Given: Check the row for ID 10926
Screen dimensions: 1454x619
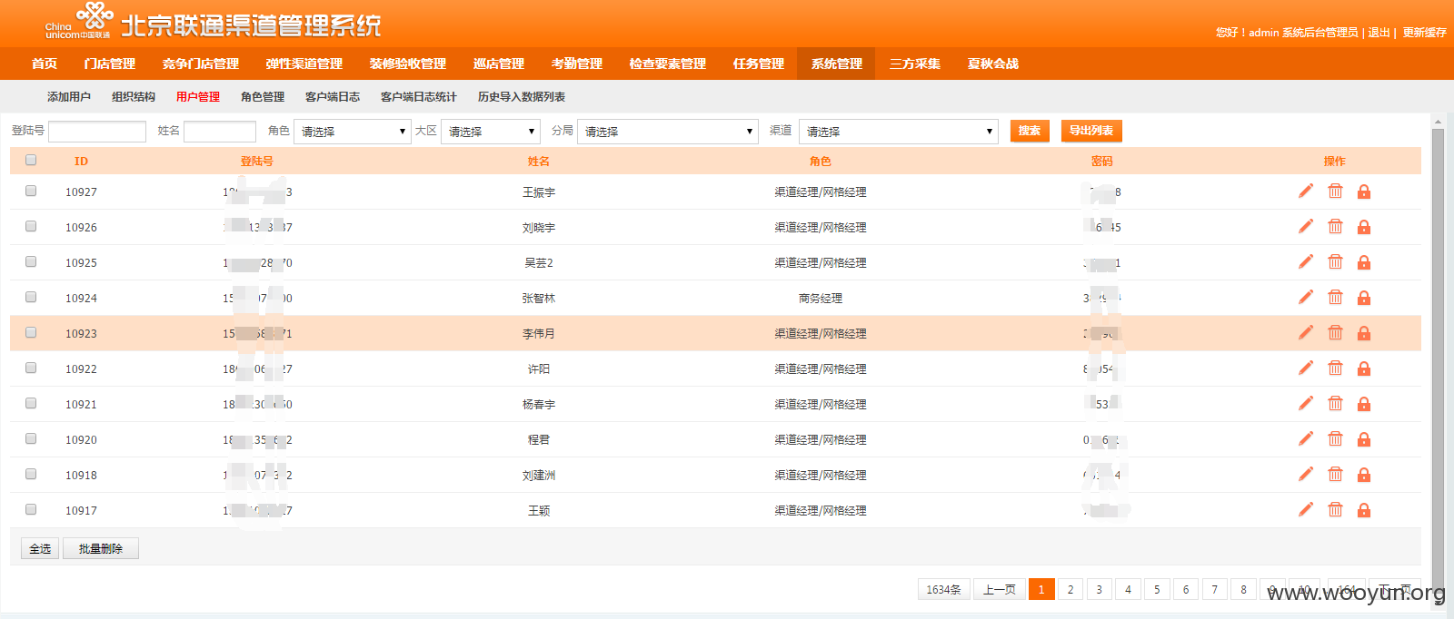Looking at the screenshot, I should pos(31,226).
